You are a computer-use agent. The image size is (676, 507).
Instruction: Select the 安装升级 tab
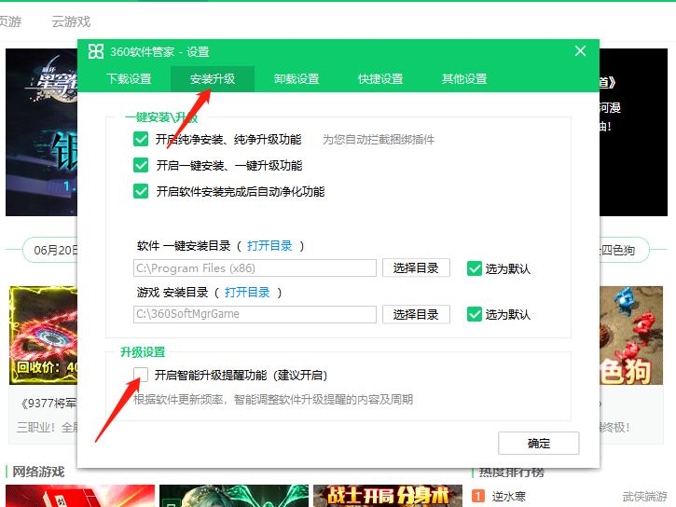pyautogui.click(x=213, y=79)
